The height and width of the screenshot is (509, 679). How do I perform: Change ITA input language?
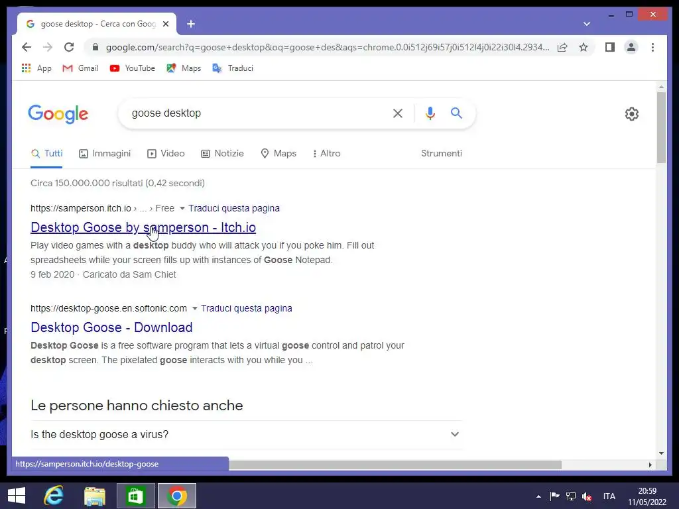point(609,496)
